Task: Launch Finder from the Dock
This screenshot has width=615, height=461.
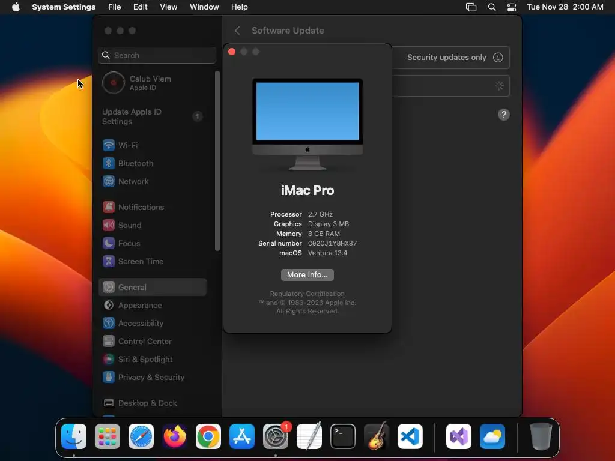Action: (x=74, y=436)
